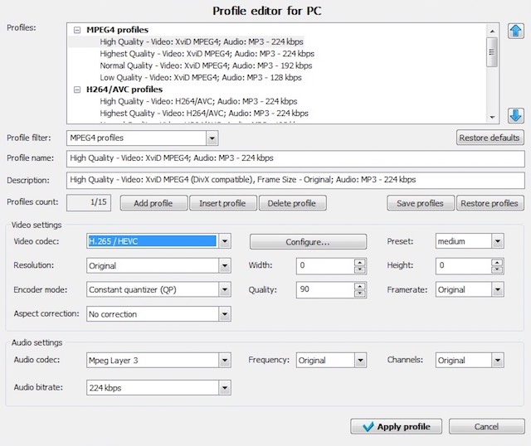The image size is (531, 446).
Task: Click Insert profile button
Action: (223, 203)
